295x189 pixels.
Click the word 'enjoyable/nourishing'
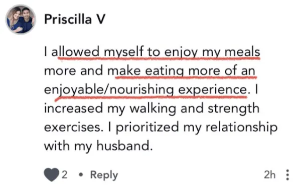[109, 90]
